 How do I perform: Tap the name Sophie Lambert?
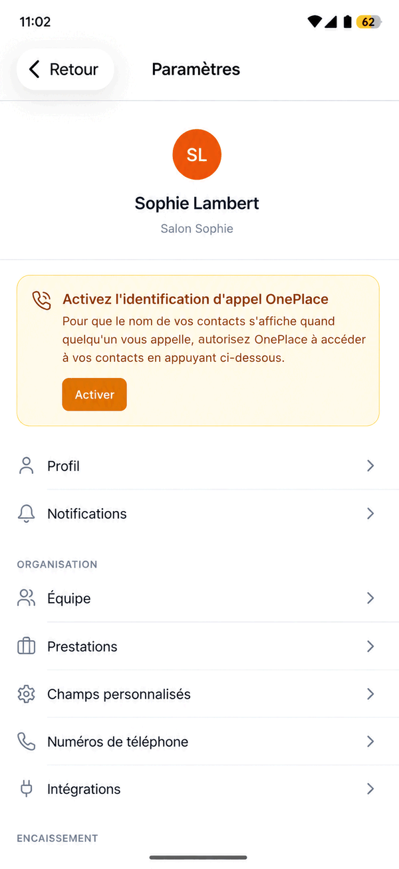197,204
